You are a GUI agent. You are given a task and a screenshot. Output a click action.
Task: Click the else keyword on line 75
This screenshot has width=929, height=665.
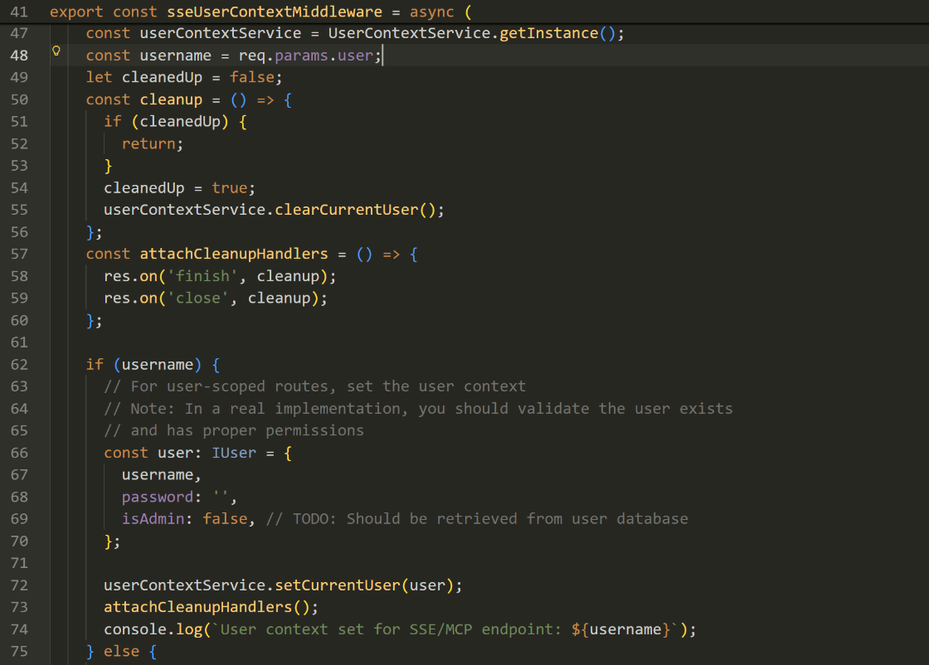coord(122,651)
